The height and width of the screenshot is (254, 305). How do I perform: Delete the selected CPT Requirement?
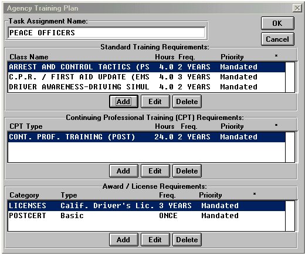click(x=187, y=171)
